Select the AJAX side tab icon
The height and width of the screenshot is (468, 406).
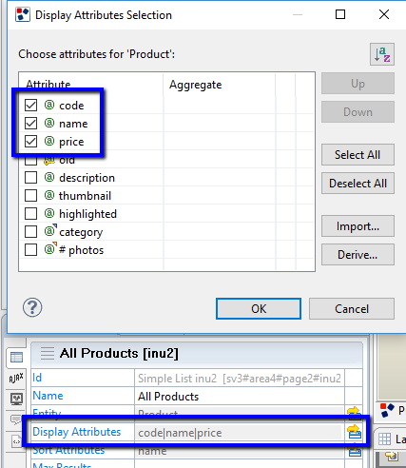(x=16, y=378)
